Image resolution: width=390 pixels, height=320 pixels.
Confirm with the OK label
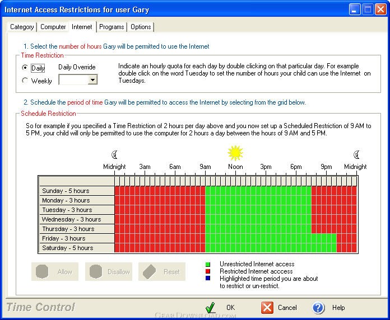coord(230,308)
